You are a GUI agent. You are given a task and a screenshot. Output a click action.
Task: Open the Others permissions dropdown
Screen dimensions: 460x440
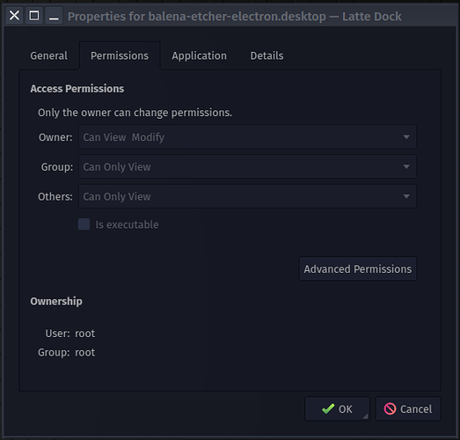[x=247, y=196]
